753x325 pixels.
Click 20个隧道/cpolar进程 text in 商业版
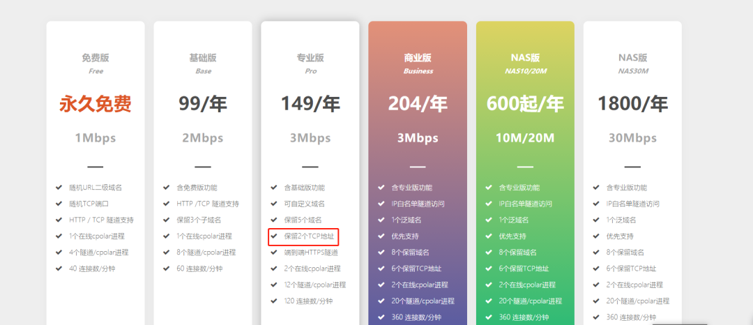click(x=423, y=301)
